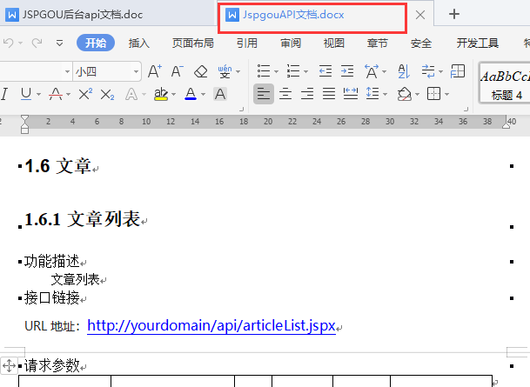The image size is (530, 387).
Task: Clear formatting with eraser icon
Action: [201, 71]
